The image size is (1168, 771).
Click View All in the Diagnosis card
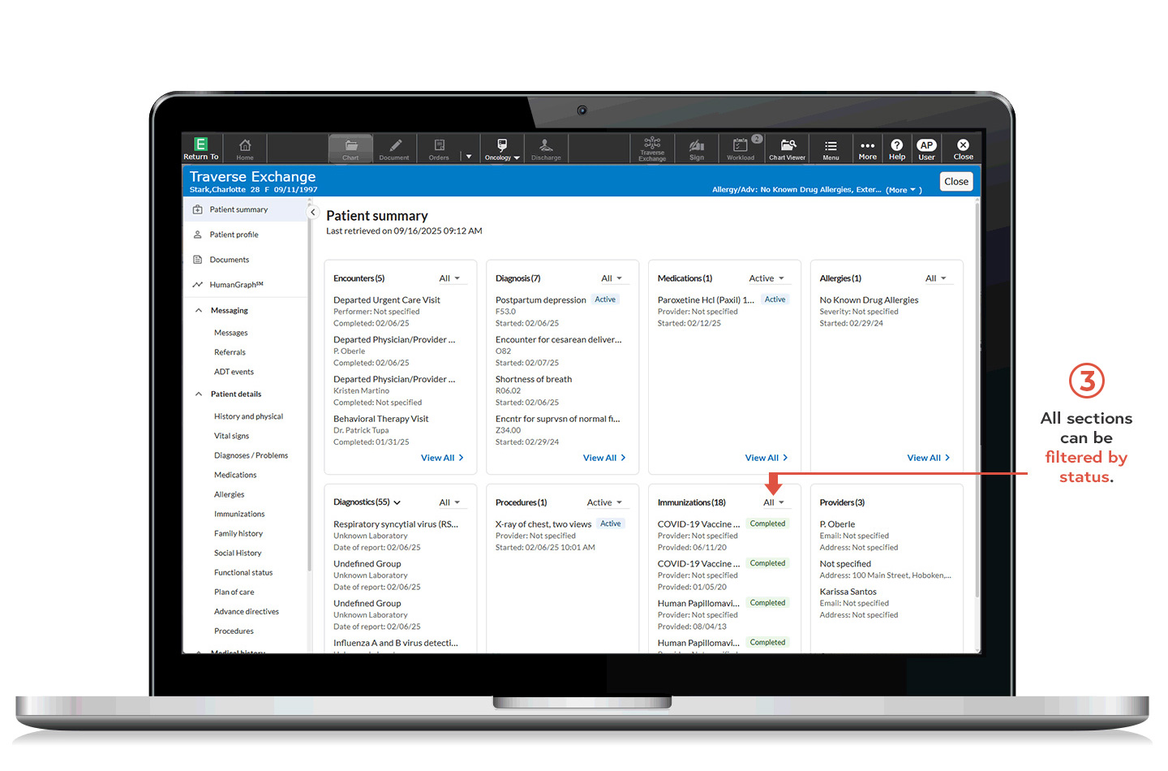(x=603, y=457)
